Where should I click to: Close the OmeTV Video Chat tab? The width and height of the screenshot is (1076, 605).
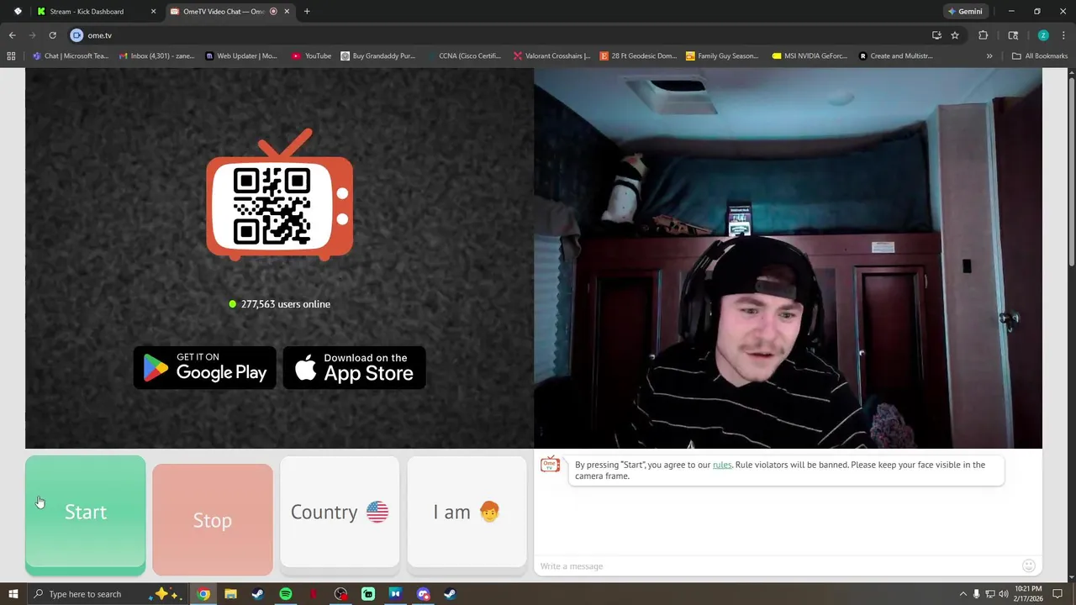287,12
